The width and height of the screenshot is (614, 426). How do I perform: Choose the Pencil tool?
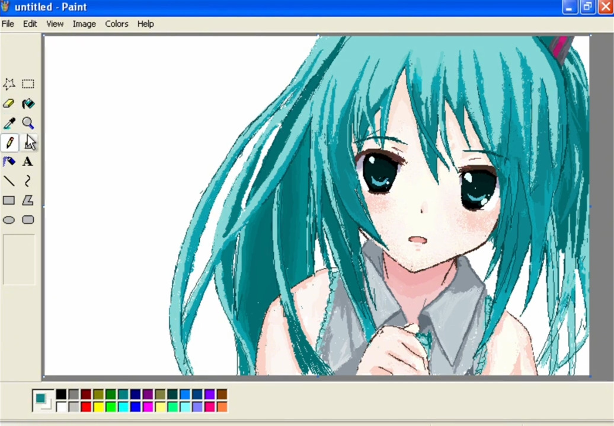click(x=9, y=142)
